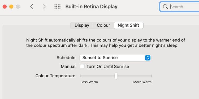
Task: Click the grey disabled zoom window button
Action: pyautogui.click(x=18, y=7)
